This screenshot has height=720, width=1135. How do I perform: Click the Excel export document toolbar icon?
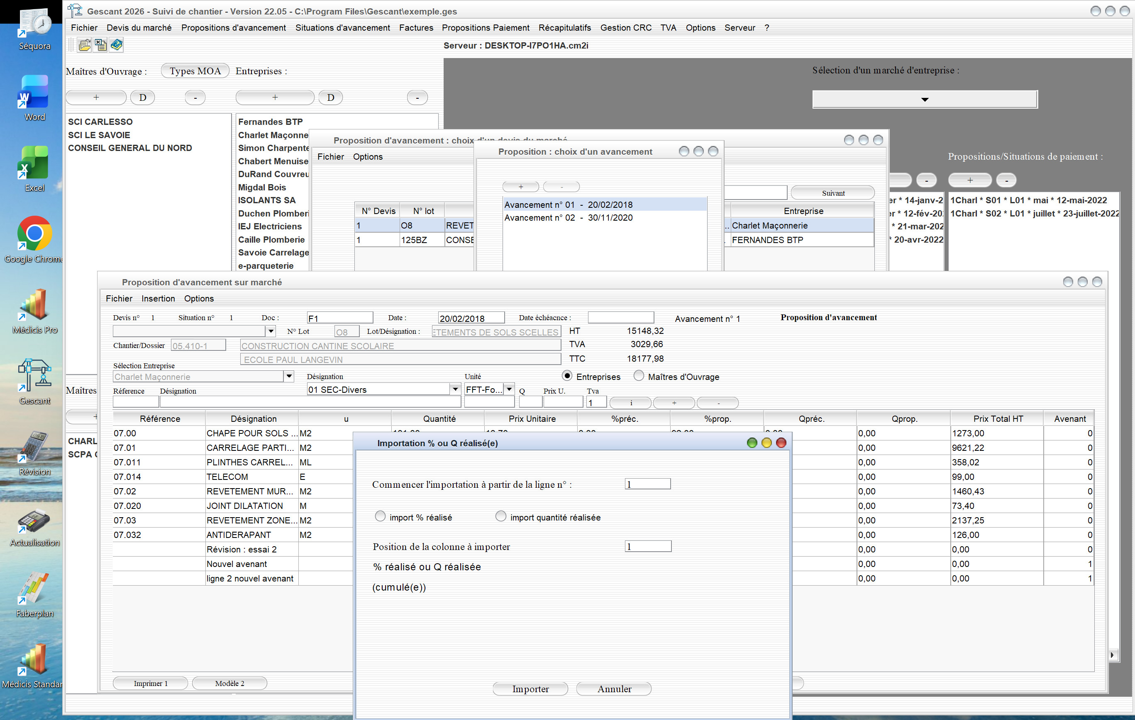100,45
